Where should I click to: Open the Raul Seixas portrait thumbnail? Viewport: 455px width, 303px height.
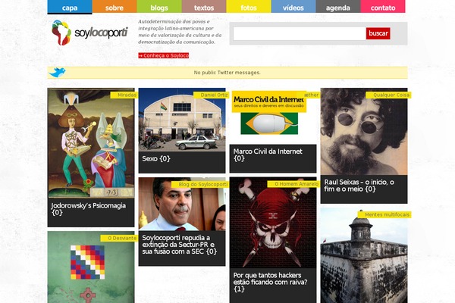364,132
